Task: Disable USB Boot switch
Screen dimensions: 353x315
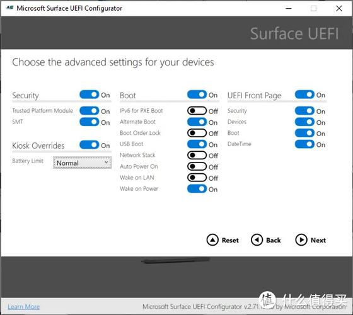Action: point(197,144)
